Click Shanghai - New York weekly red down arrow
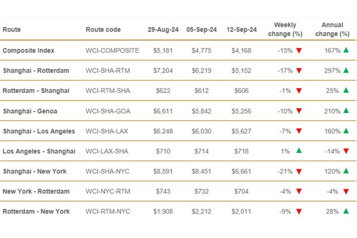 point(299,171)
